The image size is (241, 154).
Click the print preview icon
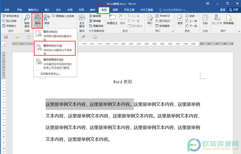pyautogui.click(x=95, y=37)
